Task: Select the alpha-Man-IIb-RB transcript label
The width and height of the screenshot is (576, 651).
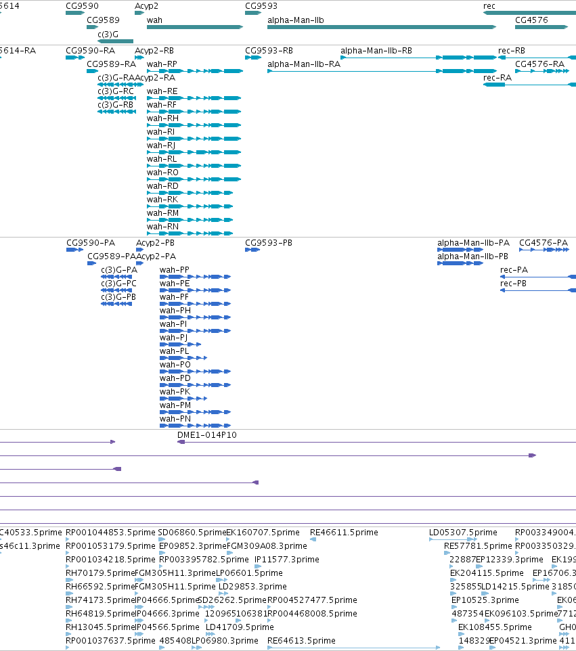Action: pos(376,50)
